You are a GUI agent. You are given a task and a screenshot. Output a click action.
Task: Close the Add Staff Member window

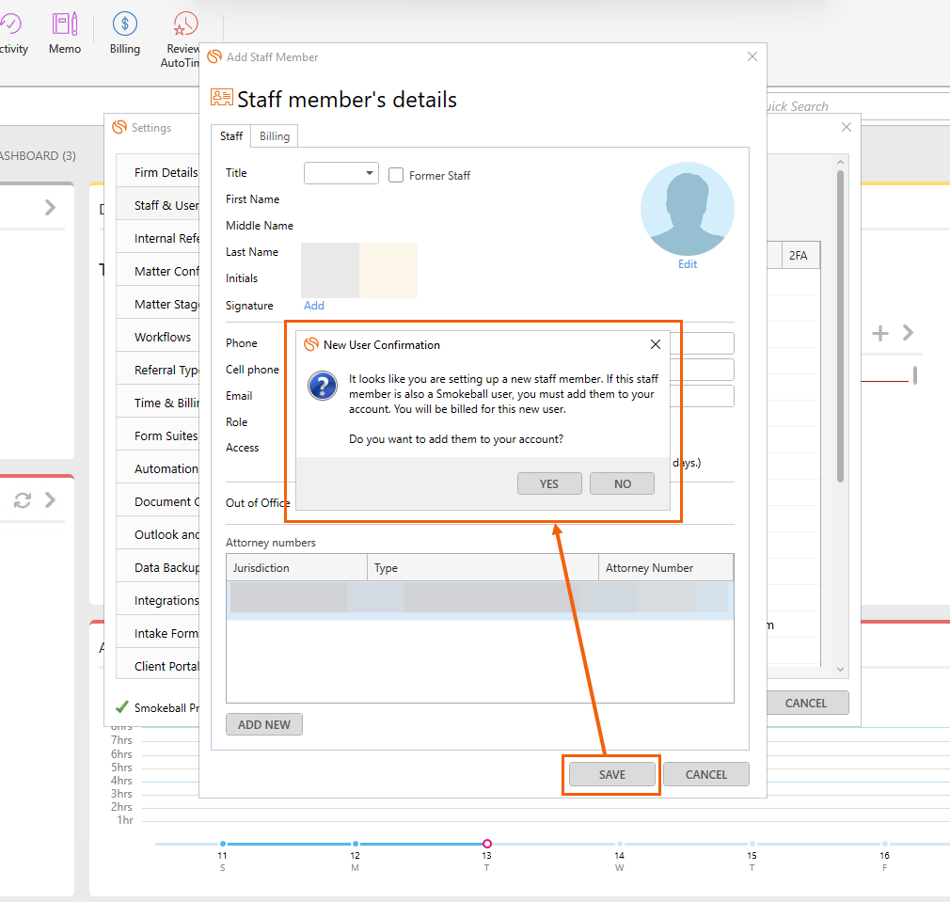click(x=752, y=56)
